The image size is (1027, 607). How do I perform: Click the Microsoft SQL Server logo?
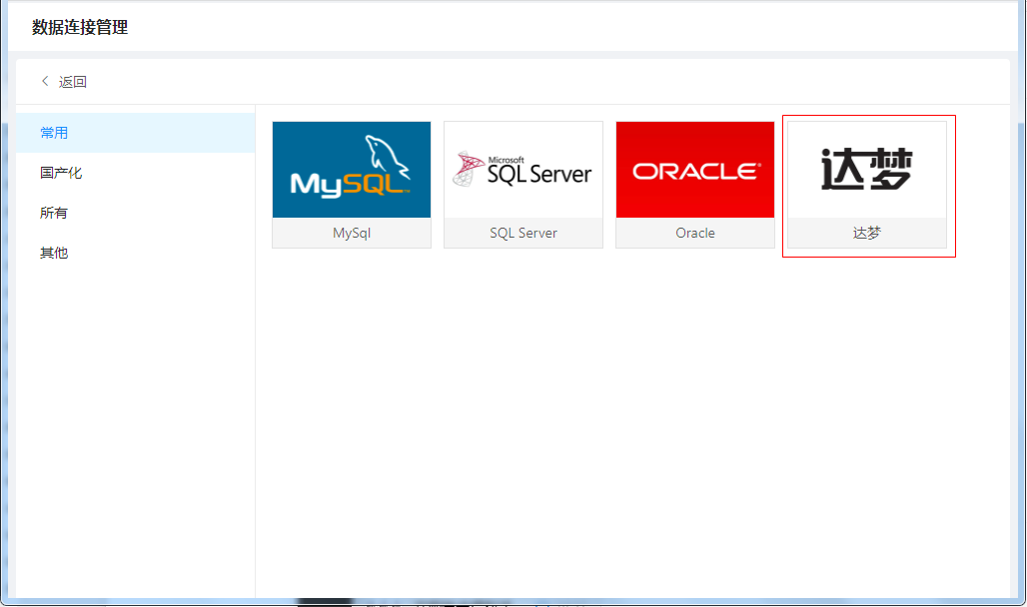(522, 169)
